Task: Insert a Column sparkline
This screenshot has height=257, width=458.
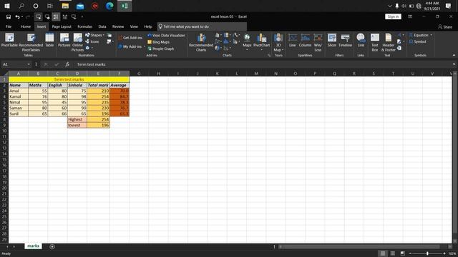Action: (x=306, y=40)
